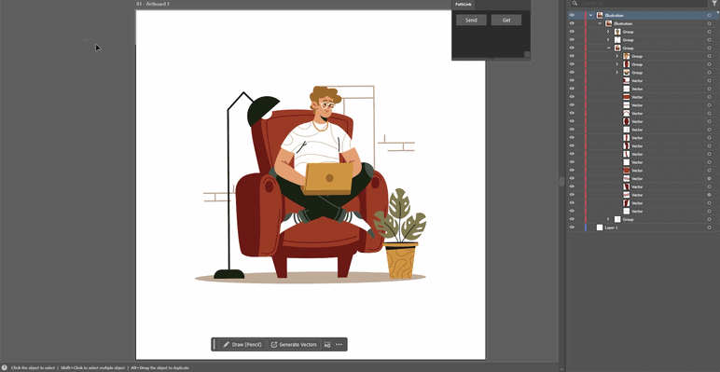
Task: Hide the Group with plant thumbnail
Action: [572, 32]
